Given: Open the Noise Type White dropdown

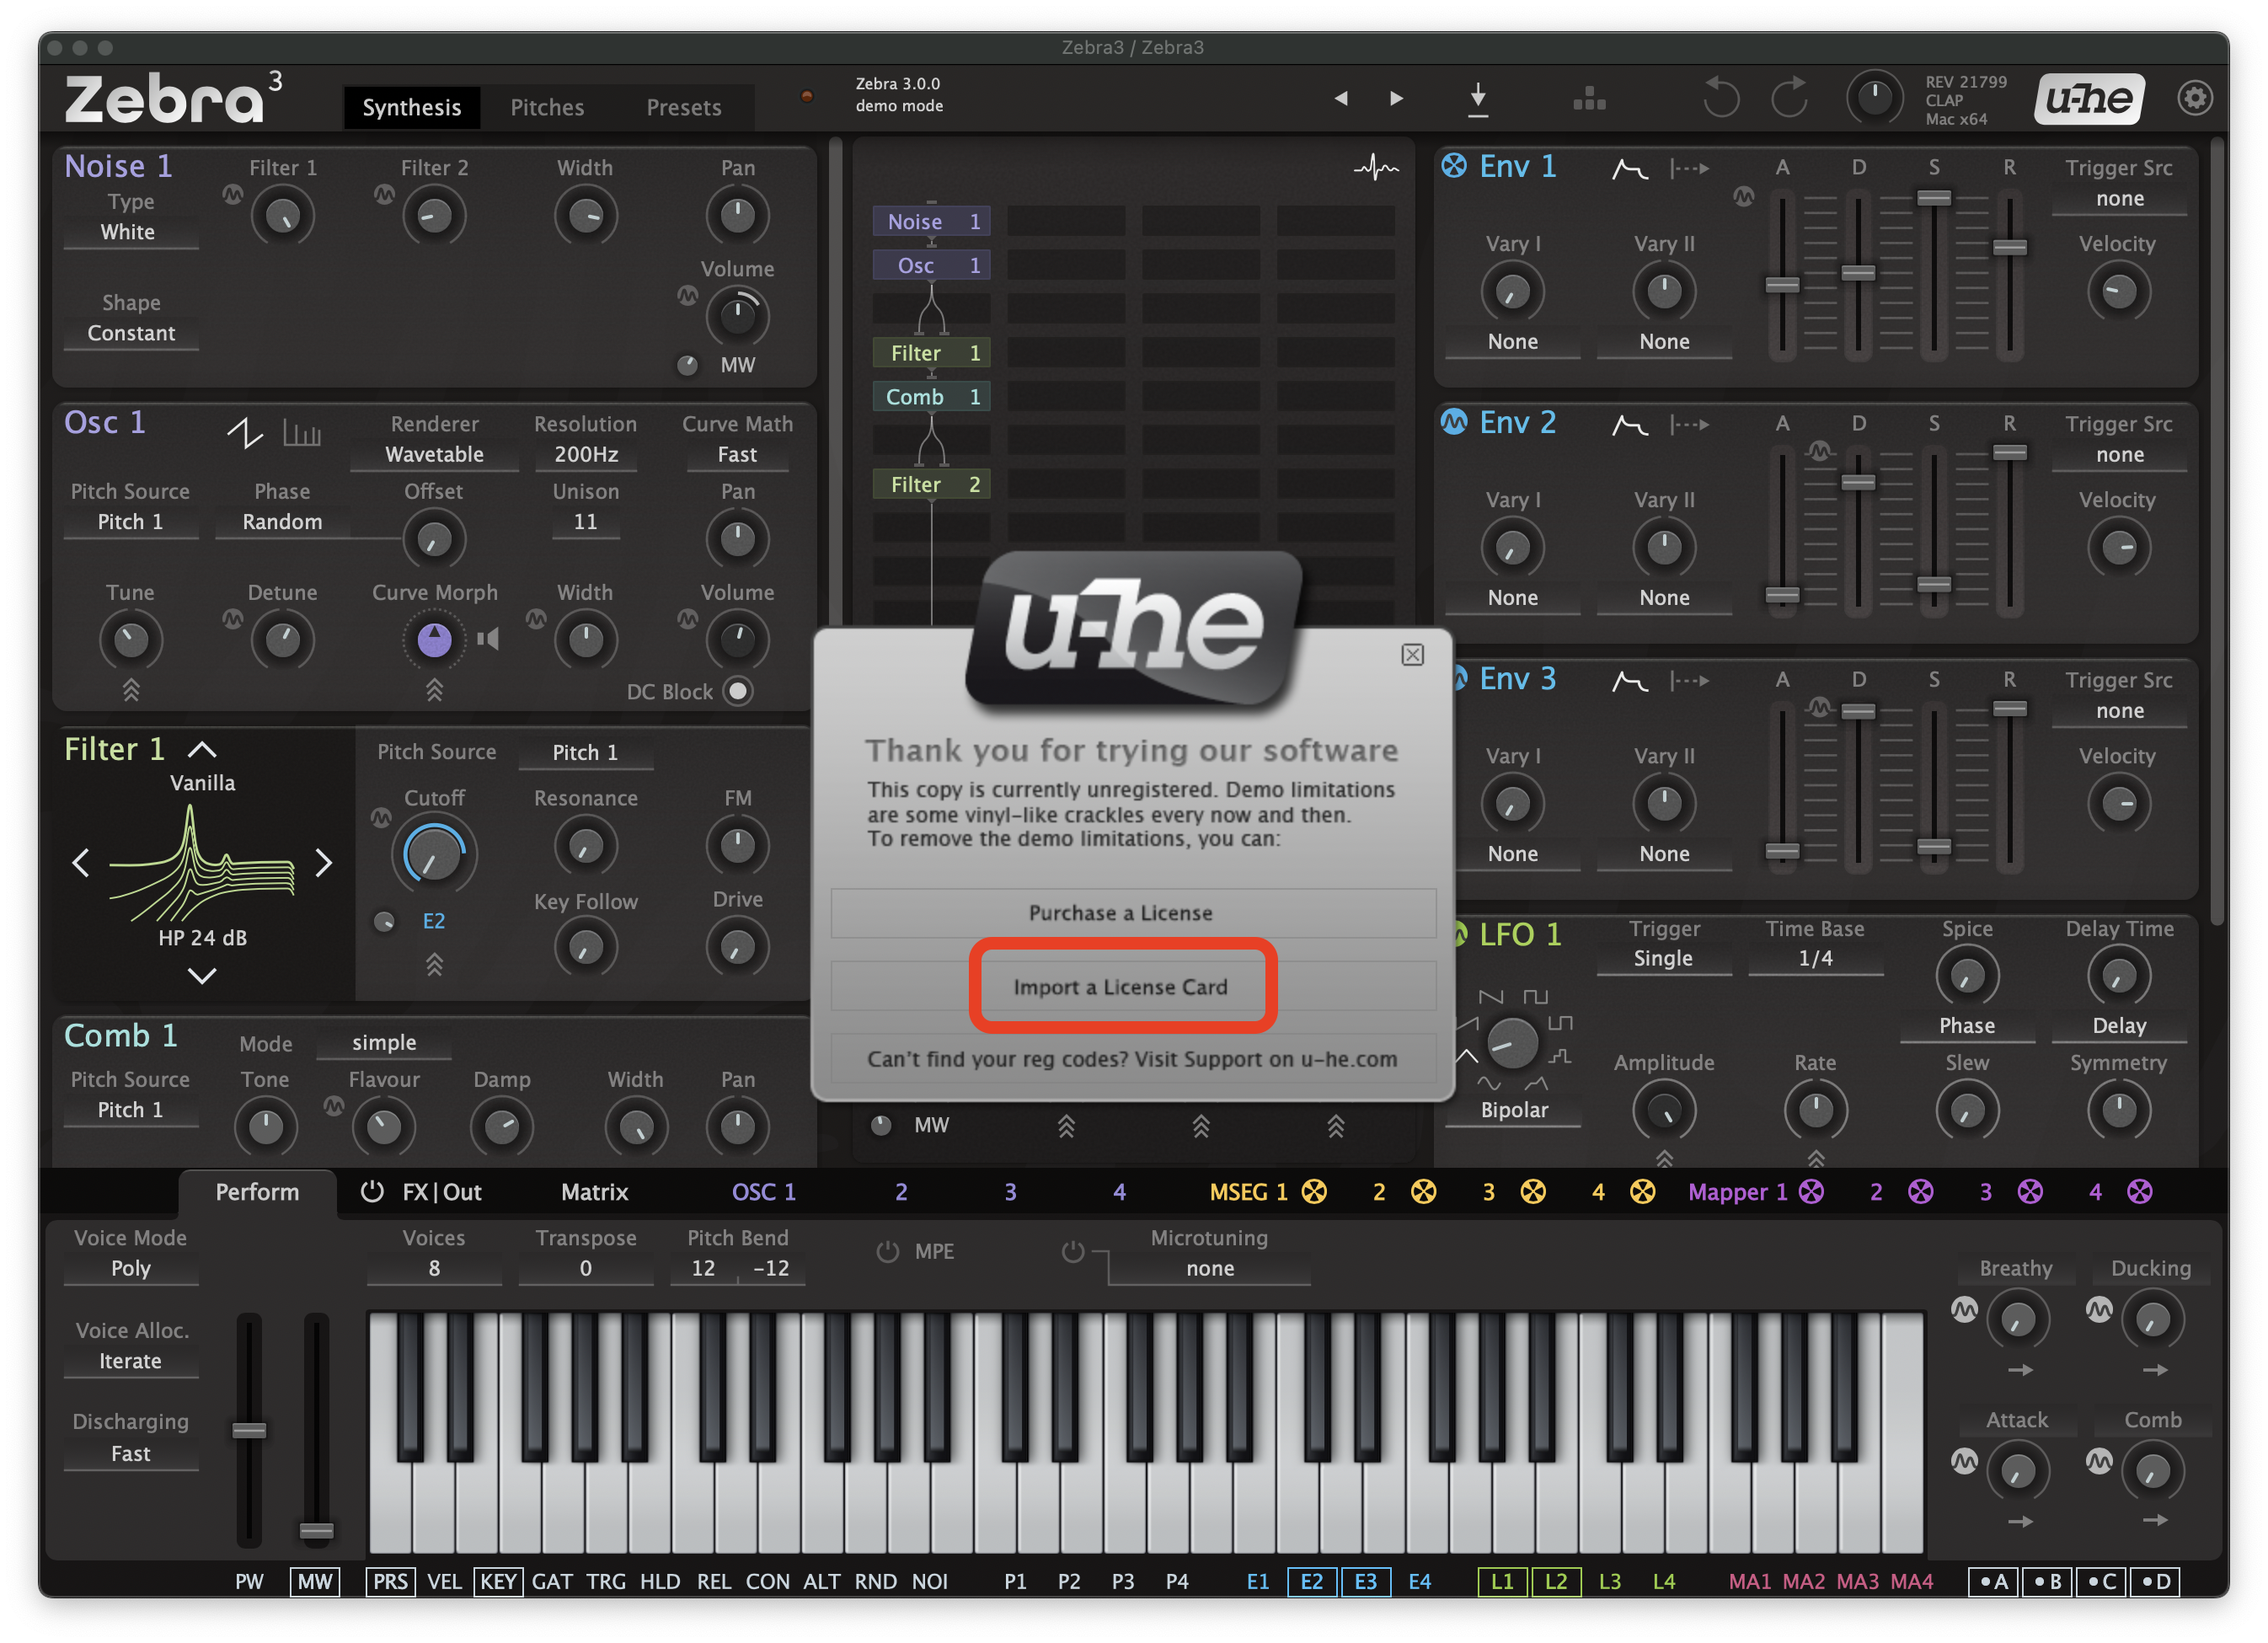Looking at the screenshot, I should (x=129, y=232).
